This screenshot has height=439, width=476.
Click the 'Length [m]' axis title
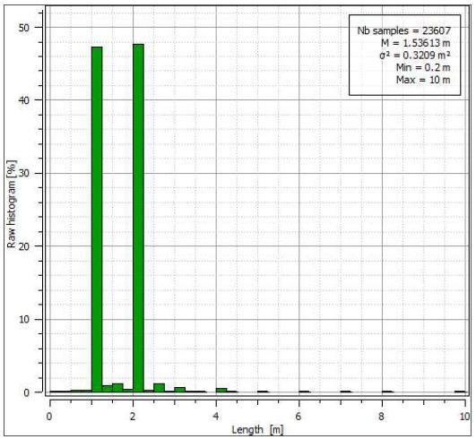click(257, 430)
